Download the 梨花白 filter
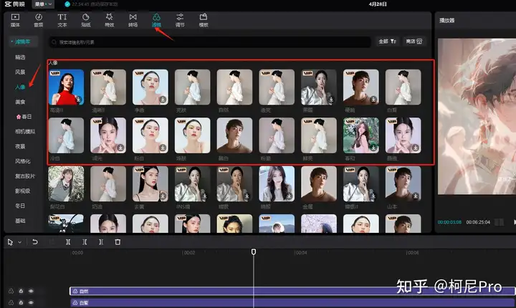 79,196
